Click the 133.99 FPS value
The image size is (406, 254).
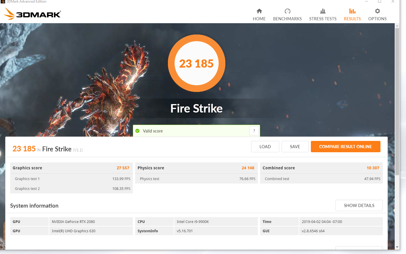click(x=122, y=179)
